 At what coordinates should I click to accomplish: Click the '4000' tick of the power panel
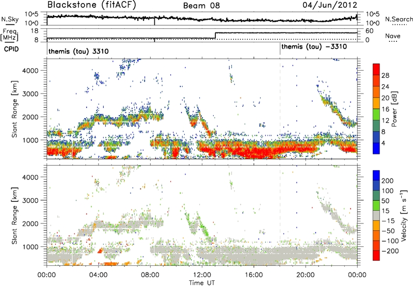(x=30, y=71)
